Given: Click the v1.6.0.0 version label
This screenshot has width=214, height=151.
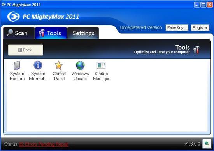Looking at the screenshot, I should (192, 144).
